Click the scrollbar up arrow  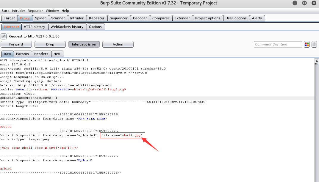click(x=317, y=61)
